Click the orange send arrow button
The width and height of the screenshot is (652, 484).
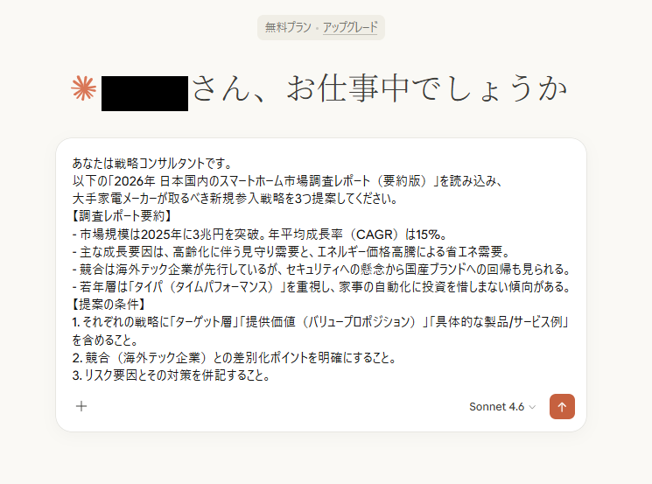coord(562,406)
